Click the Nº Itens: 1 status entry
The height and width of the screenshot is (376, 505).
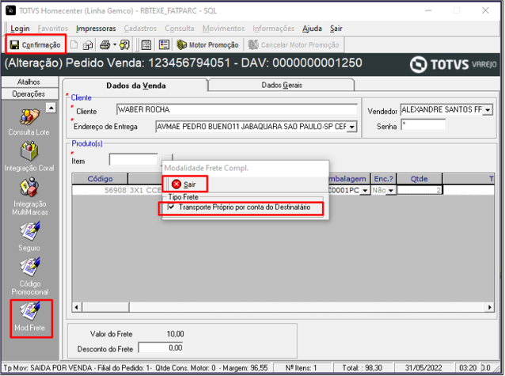[301, 367]
